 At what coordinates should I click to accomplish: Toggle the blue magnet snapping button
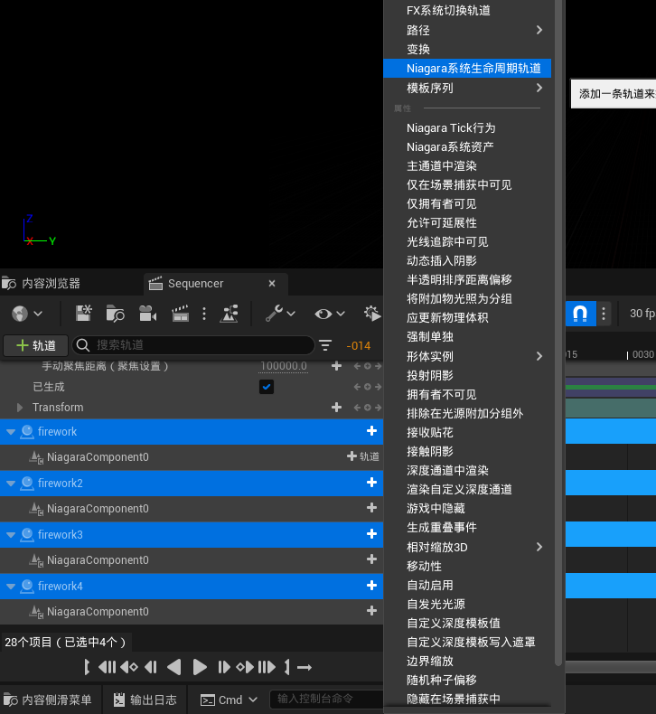580,314
